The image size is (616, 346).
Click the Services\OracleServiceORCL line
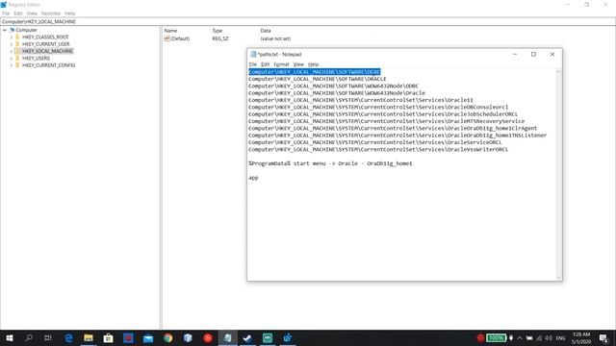[x=374, y=142]
